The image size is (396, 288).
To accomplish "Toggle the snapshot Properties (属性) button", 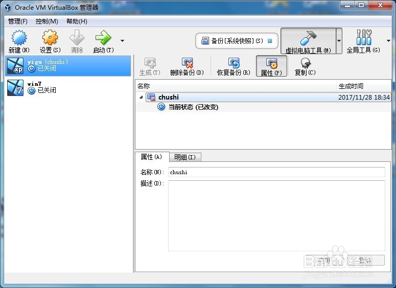I will pos(271,66).
